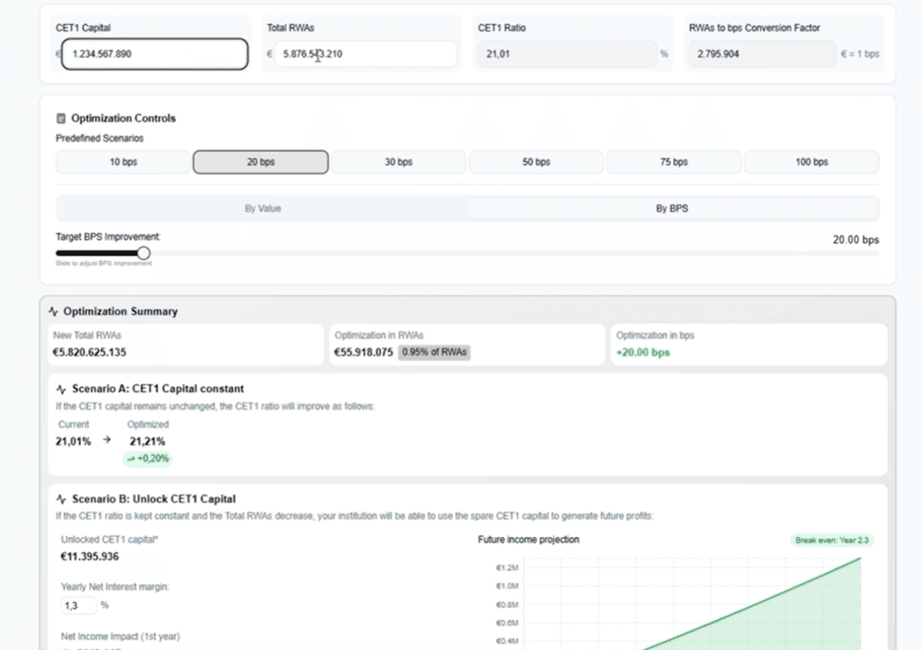The height and width of the screenshot is (650, 922).
Task: Edit the Yearly Net Interest margin field
Action: coord(78,606)
